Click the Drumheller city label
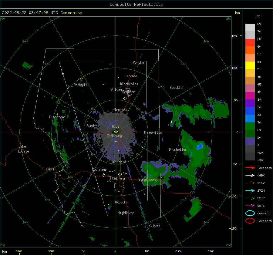273x255 pixels. (178, 149)
